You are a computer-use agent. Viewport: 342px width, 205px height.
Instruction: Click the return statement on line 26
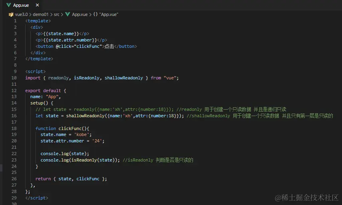pyautogui.click(x=71, y=179)
